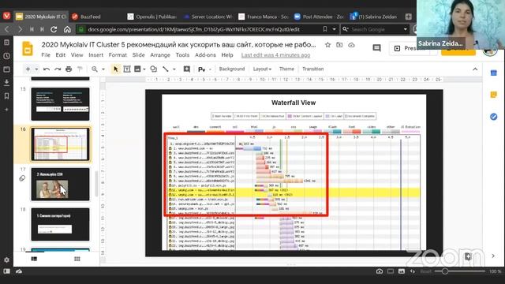Open the File menu
The width and height of the screenshot is (505, 284).
(46, 55)
